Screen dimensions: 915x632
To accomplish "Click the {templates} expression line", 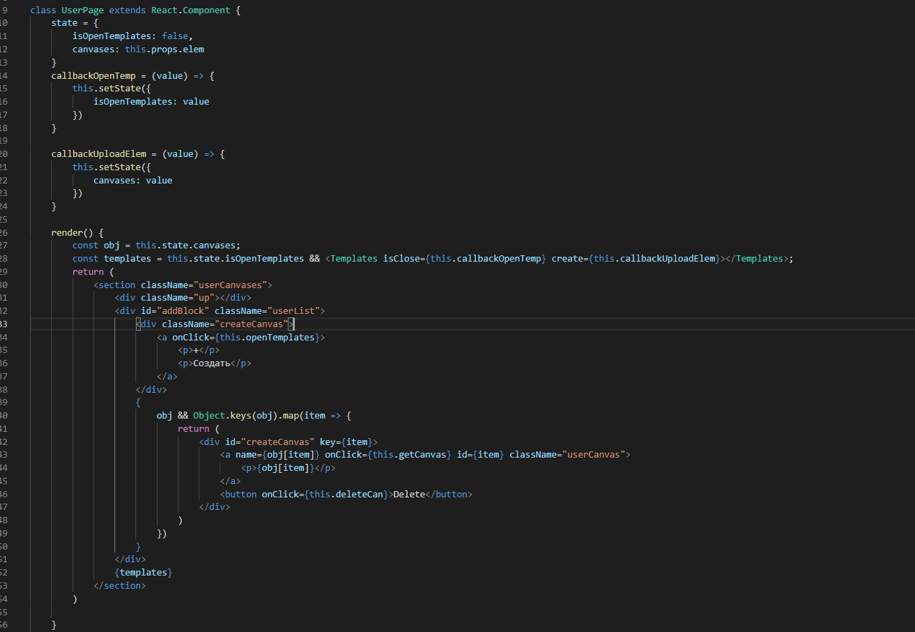I will coord(144,572).
